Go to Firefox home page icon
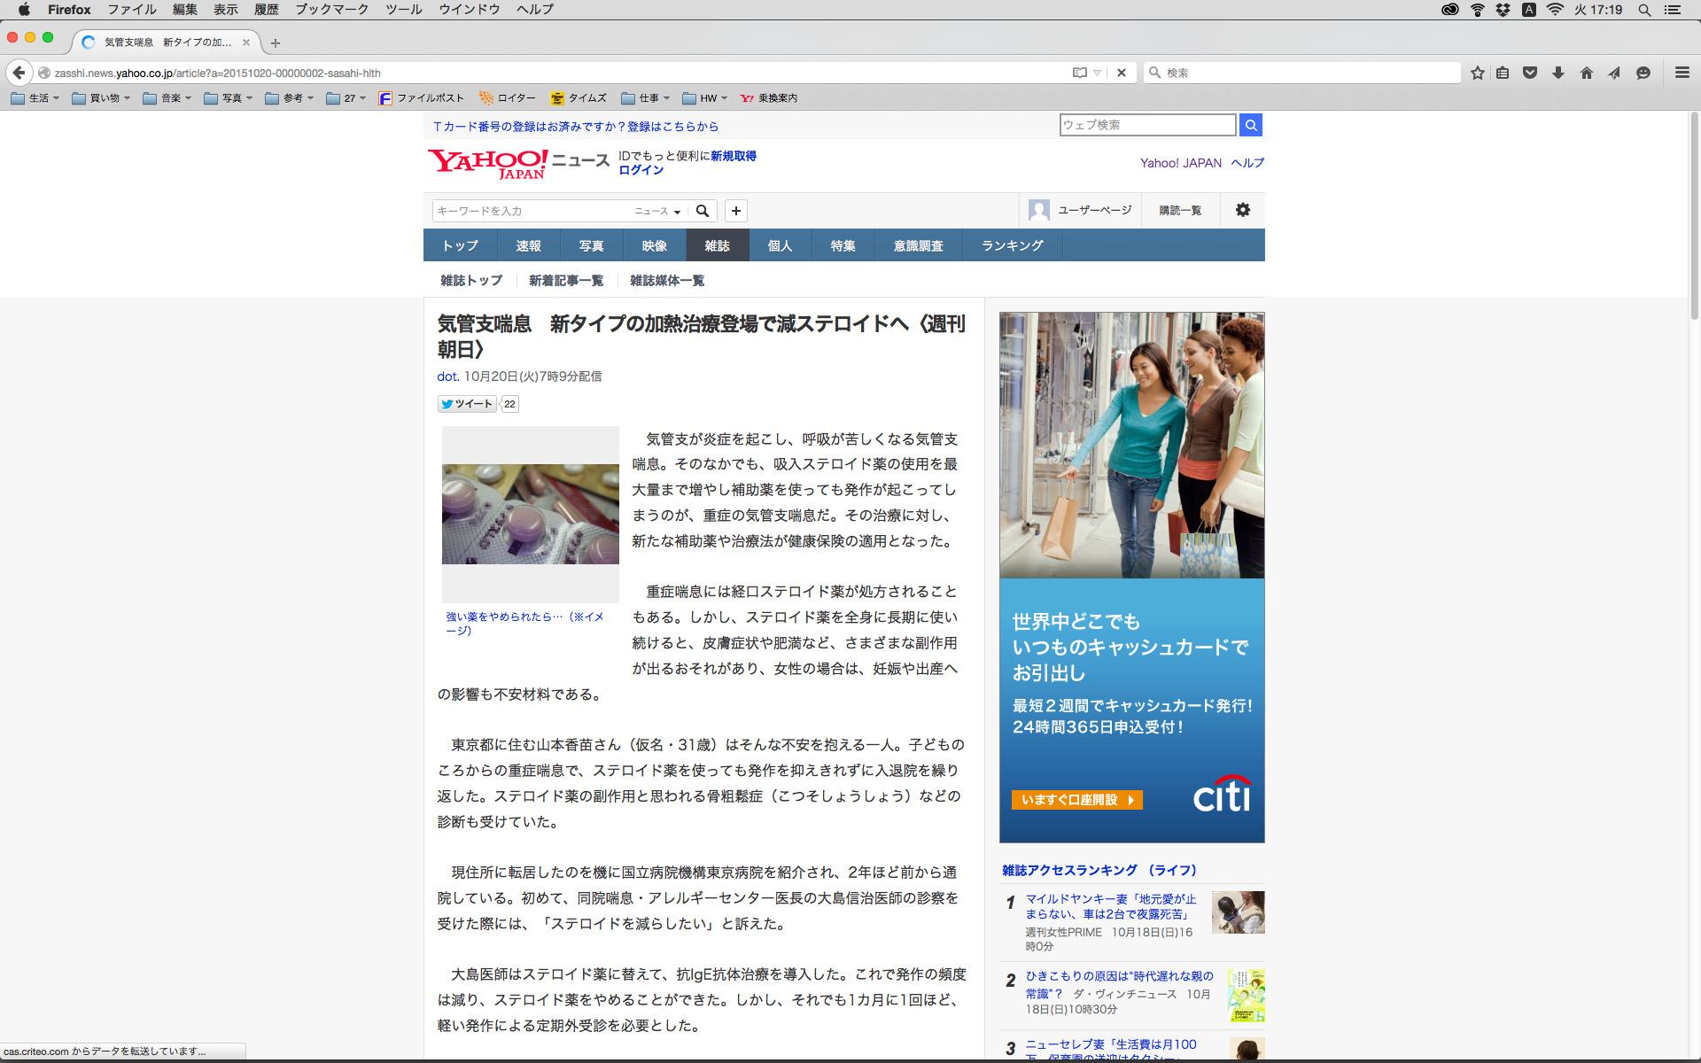The image size is (1701, 1063). point(1586,73)
